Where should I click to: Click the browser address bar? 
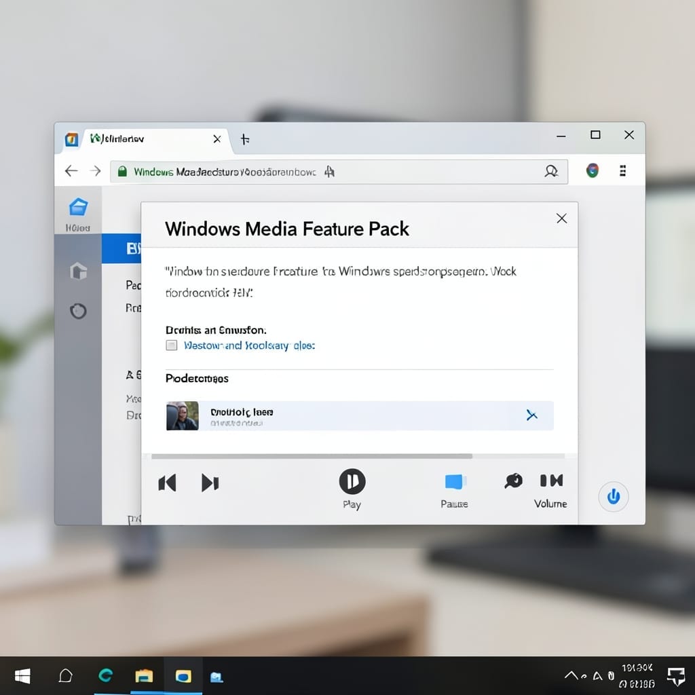[339, 172]
